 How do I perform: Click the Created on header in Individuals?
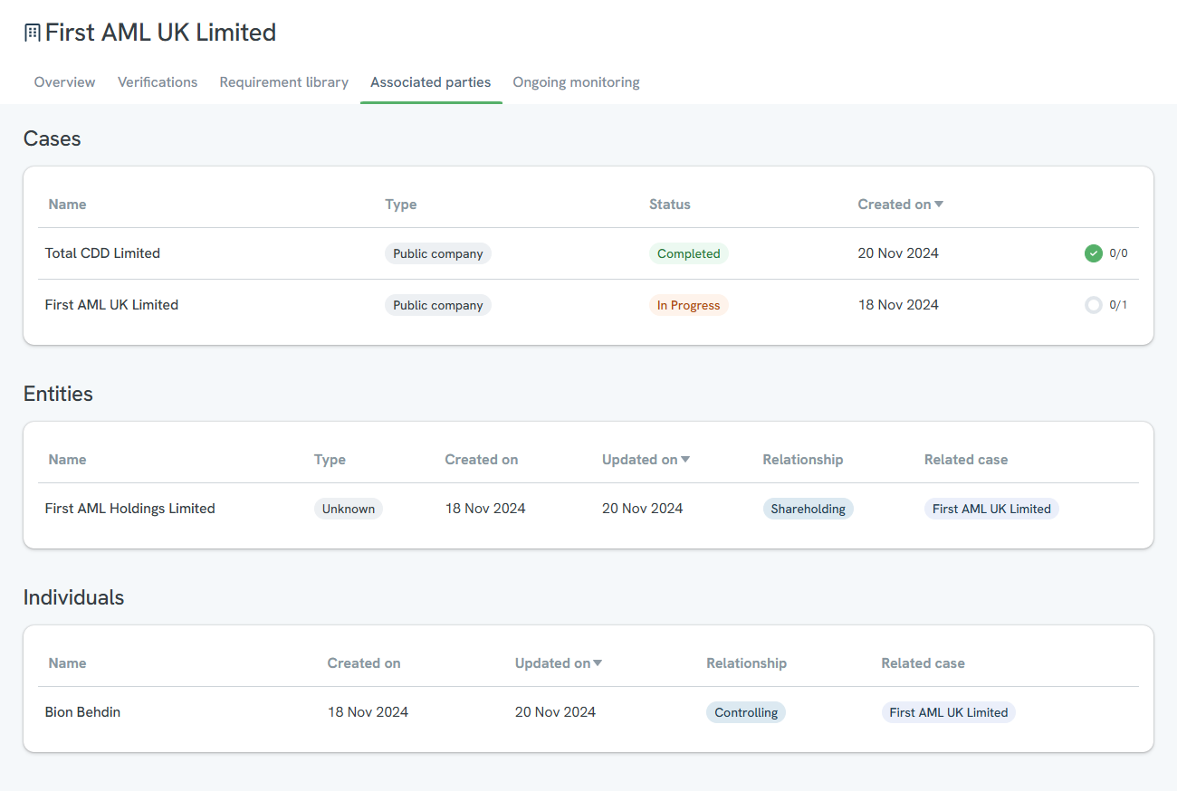(364, 663)
